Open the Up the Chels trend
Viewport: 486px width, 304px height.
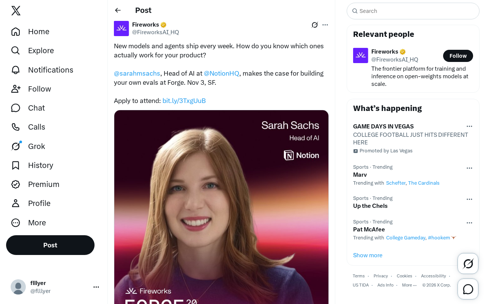tap(413, 202)
